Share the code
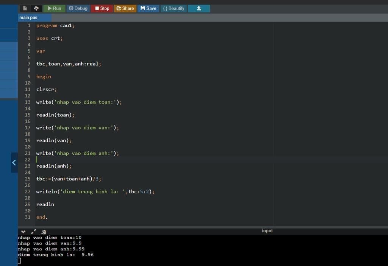The width and height of the screenshot is (388, 266). click(125, 8)
